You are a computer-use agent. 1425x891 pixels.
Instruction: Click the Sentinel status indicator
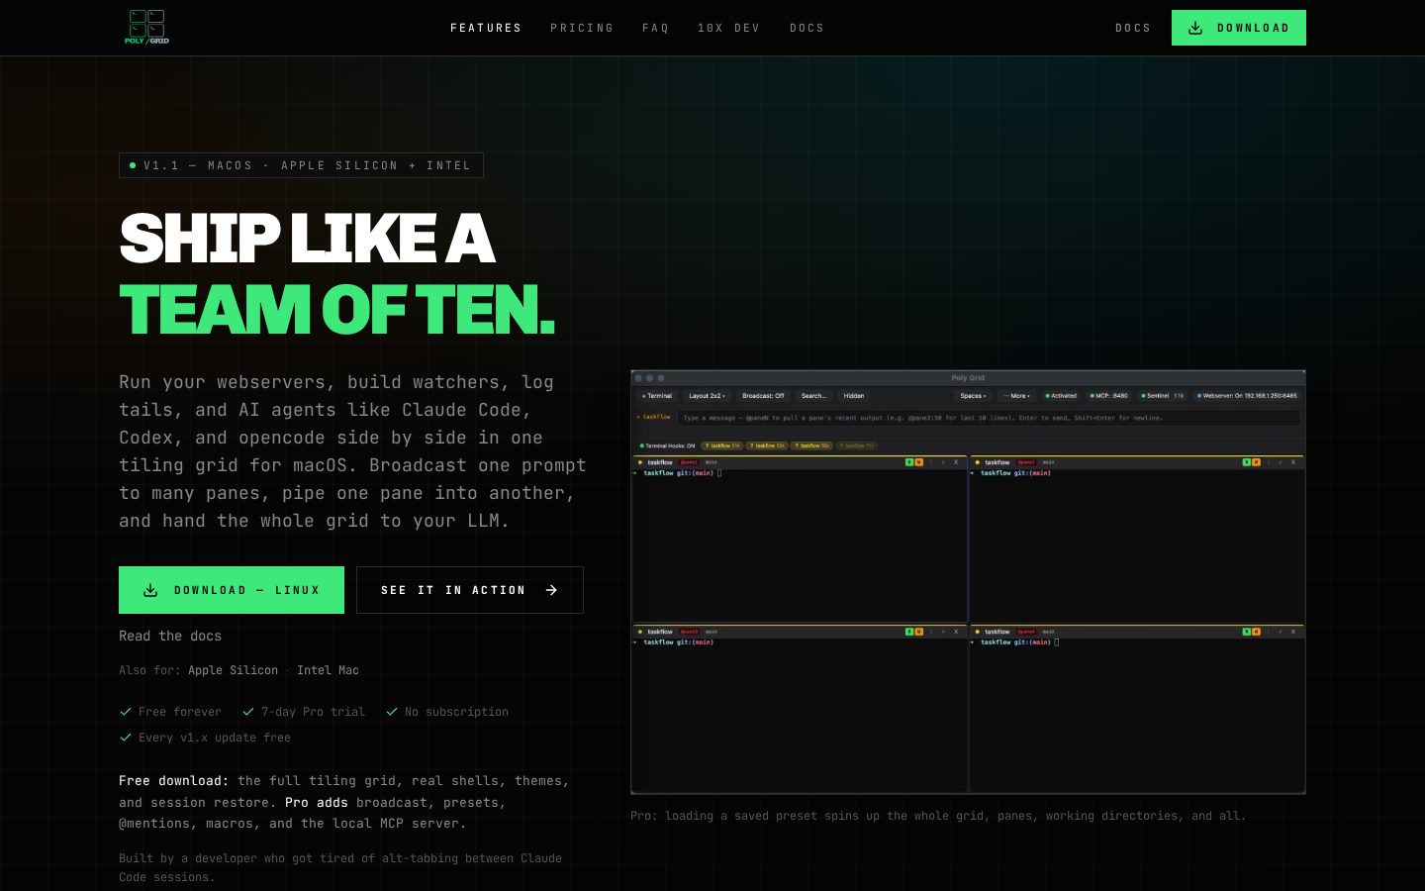tap(1163, 396)
